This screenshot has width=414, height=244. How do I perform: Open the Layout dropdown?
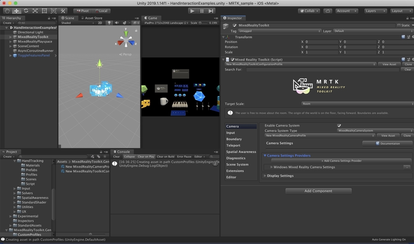coord(401,11)
